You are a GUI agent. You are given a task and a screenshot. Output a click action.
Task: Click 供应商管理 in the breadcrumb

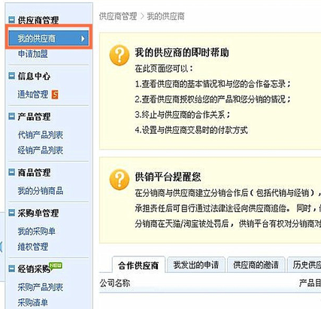tap(118, 17)
